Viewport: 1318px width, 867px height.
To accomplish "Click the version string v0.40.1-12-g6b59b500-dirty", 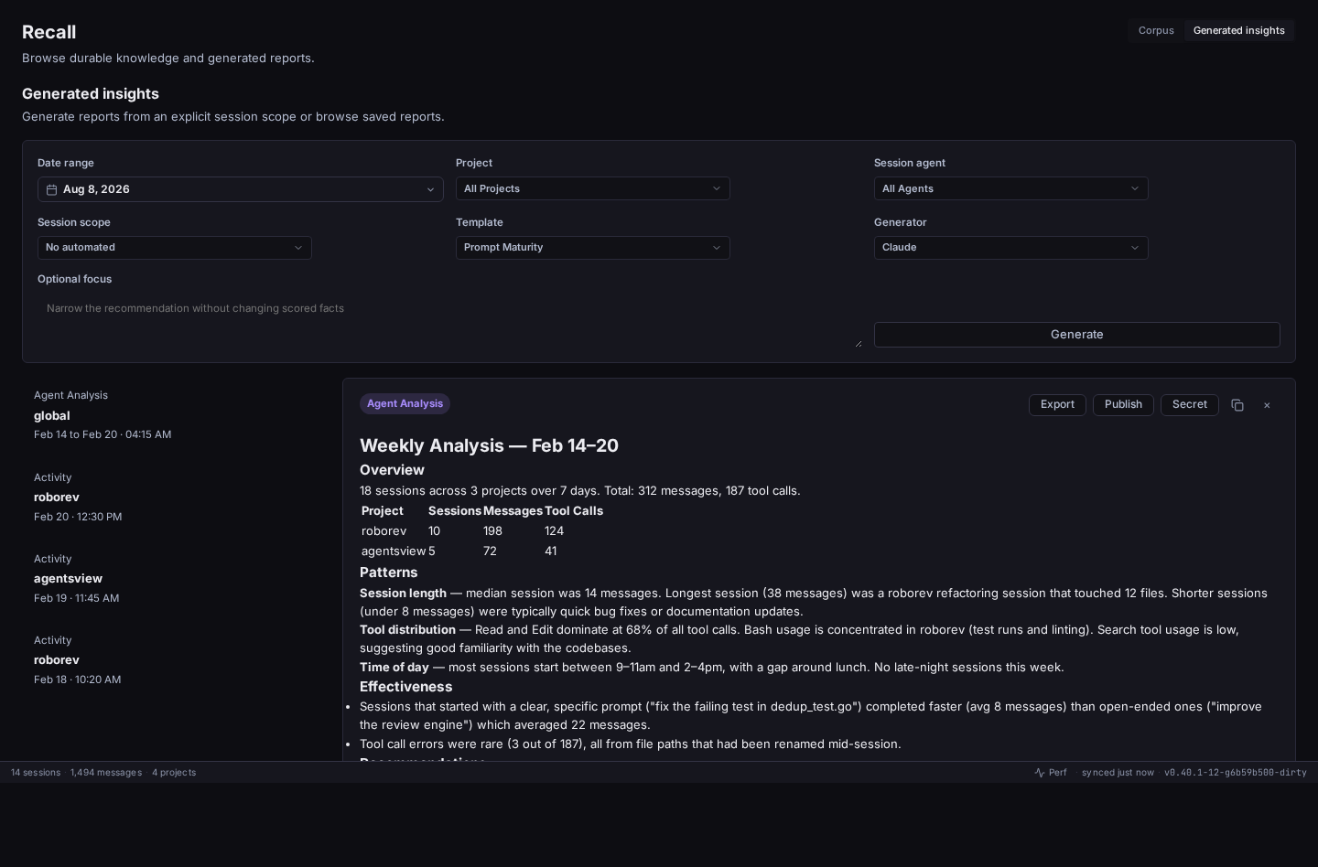I will tap(1235, 773).
